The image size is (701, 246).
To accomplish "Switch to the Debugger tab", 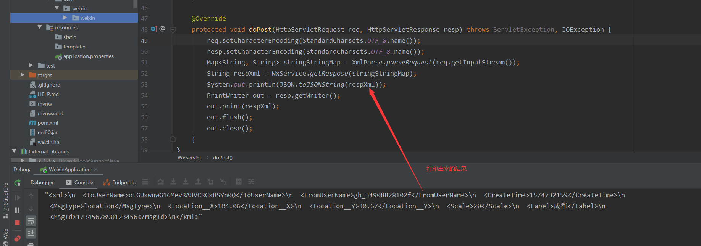I will (x=42, y=182).
